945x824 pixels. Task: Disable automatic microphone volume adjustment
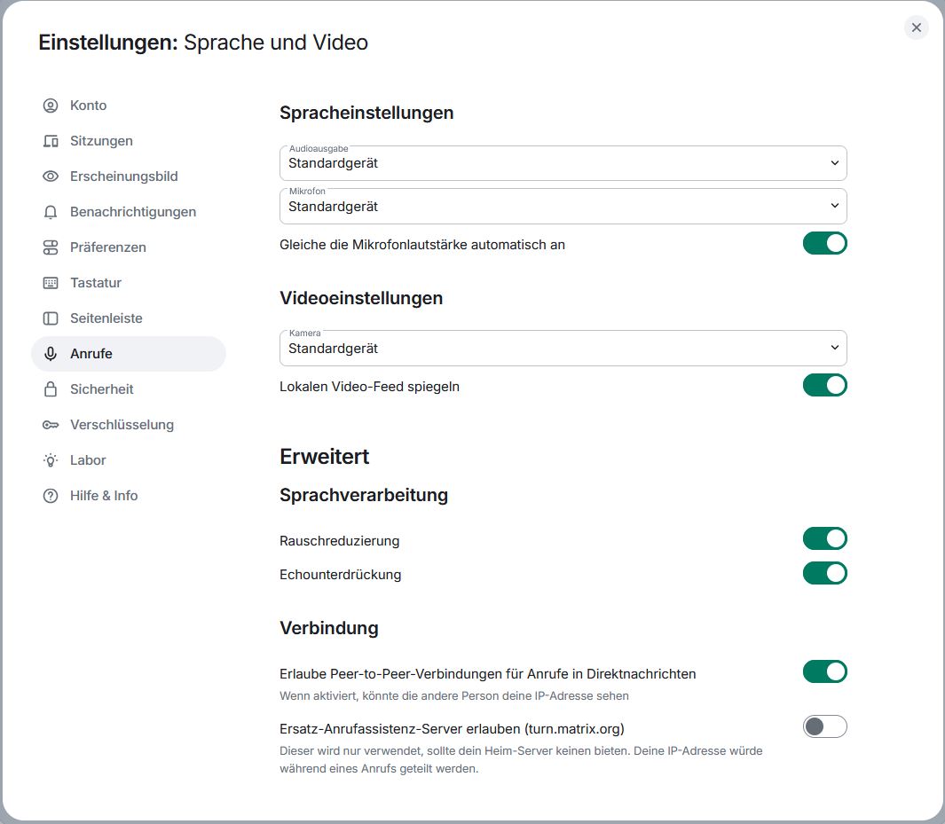[824, 243]
